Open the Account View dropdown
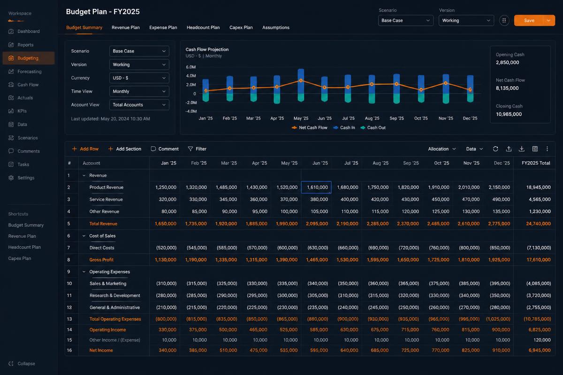Viewport: 563px width, 375px height. pyautogui.click(x=139, y=105)
